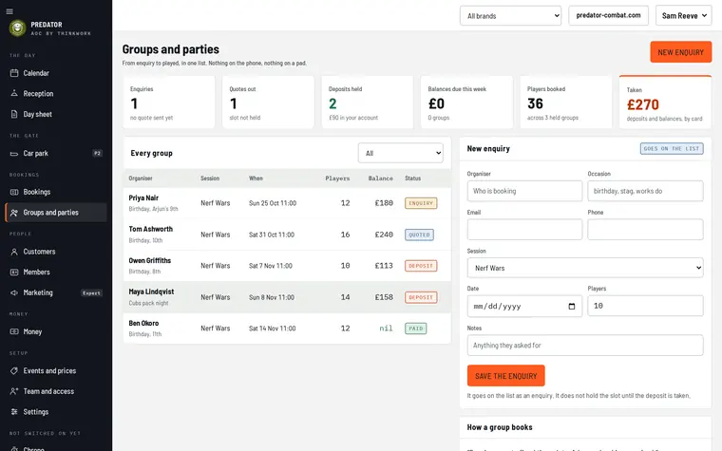Click the Marketing megaphone icon

click(x=14, y=292)
